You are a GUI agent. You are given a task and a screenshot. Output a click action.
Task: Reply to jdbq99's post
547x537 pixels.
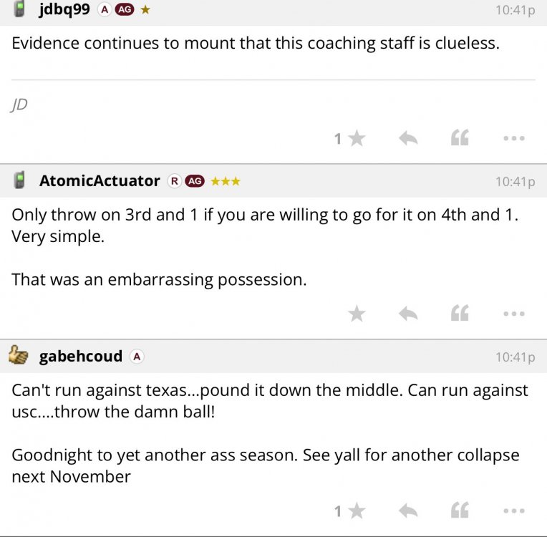tap(408, 139)
